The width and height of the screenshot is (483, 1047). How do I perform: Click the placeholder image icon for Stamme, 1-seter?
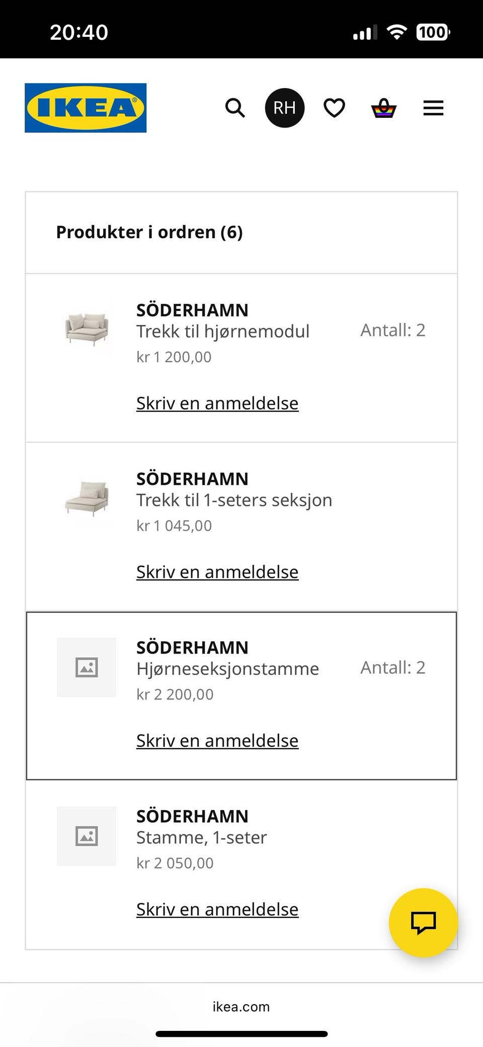[x=87, y=836]
